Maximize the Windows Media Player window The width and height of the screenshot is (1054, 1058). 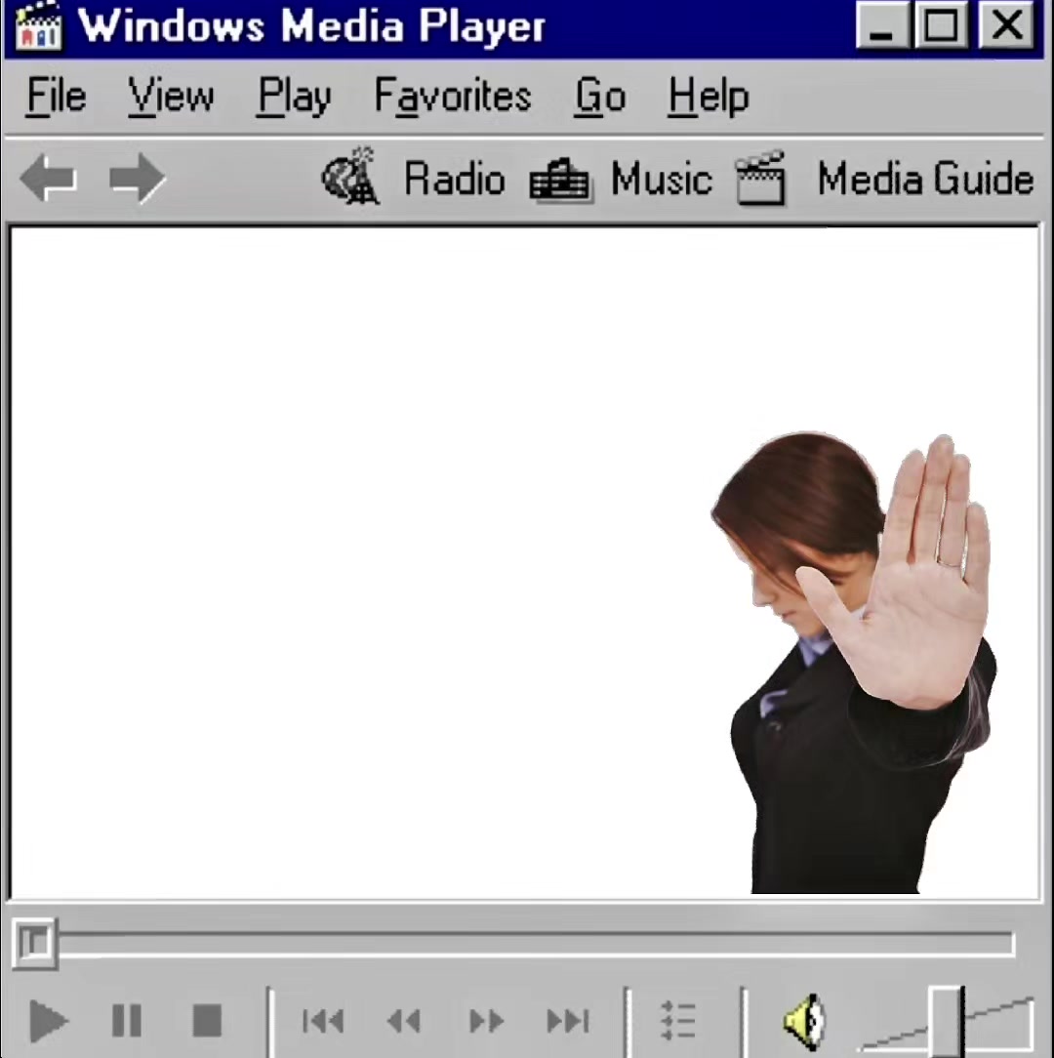click(x=942, y=25)
